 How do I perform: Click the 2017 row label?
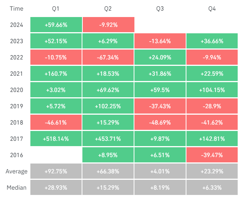pos(17,139)
